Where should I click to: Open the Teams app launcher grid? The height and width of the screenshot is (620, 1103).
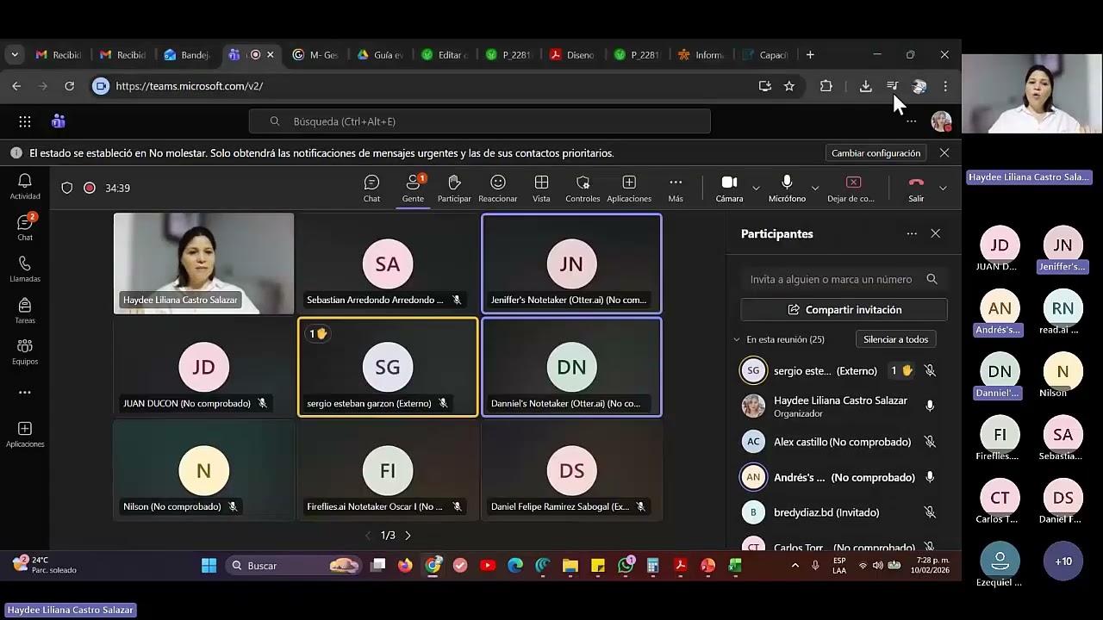click(x=25, y=121)
